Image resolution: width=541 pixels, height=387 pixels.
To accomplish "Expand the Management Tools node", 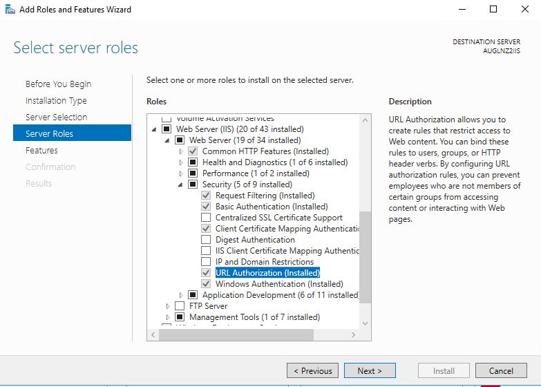I will point(168,317).
